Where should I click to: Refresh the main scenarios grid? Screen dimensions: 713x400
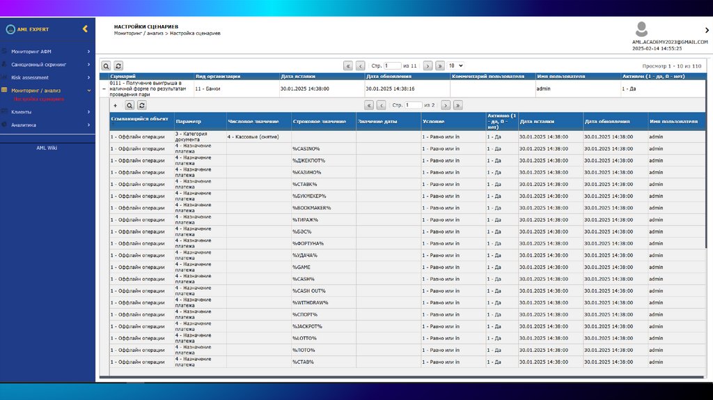(118, 65)
